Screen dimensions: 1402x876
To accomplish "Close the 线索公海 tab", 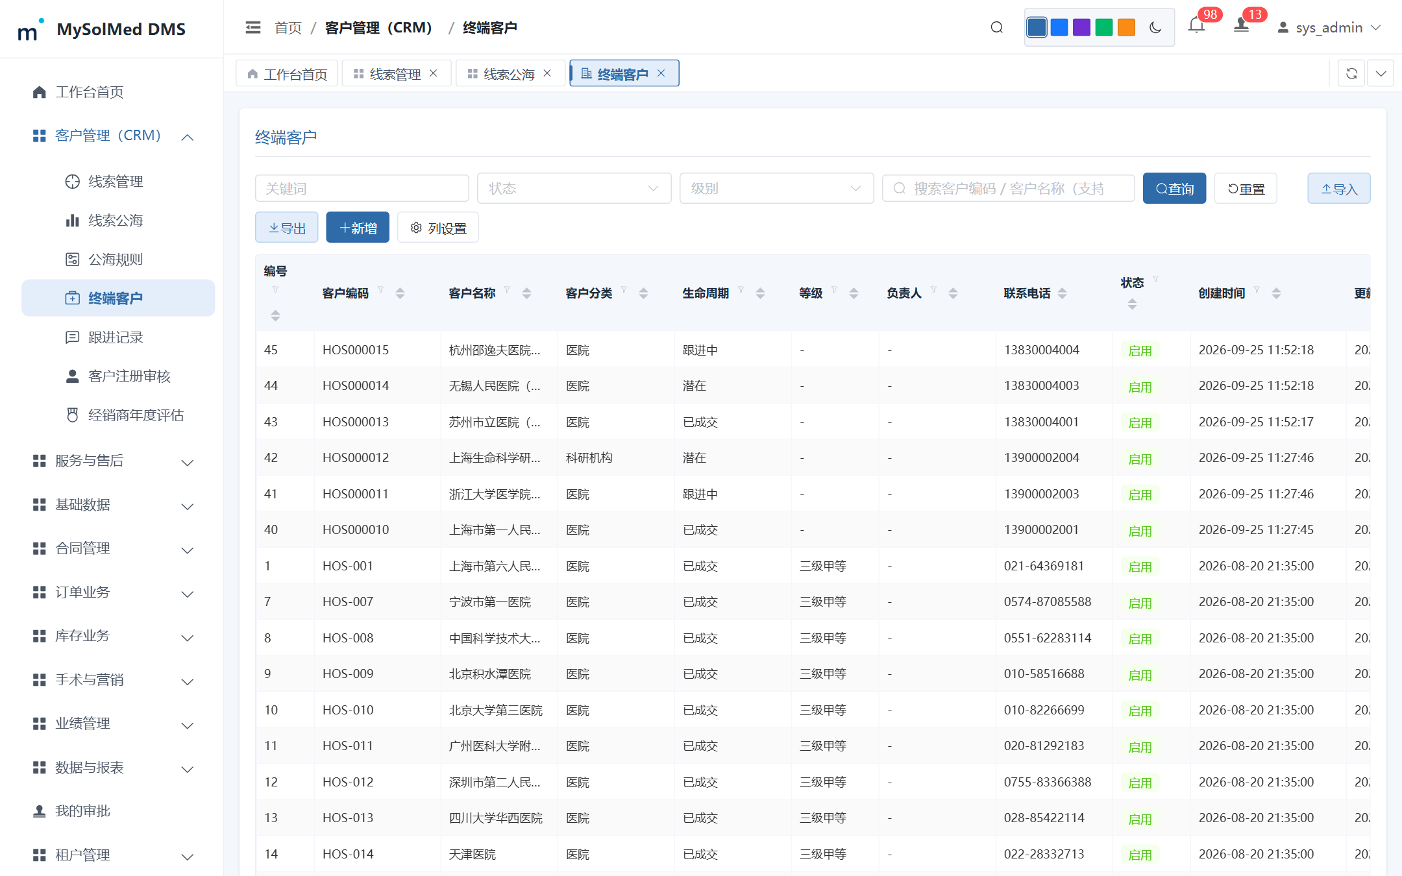I will click(x=547, y=73).
